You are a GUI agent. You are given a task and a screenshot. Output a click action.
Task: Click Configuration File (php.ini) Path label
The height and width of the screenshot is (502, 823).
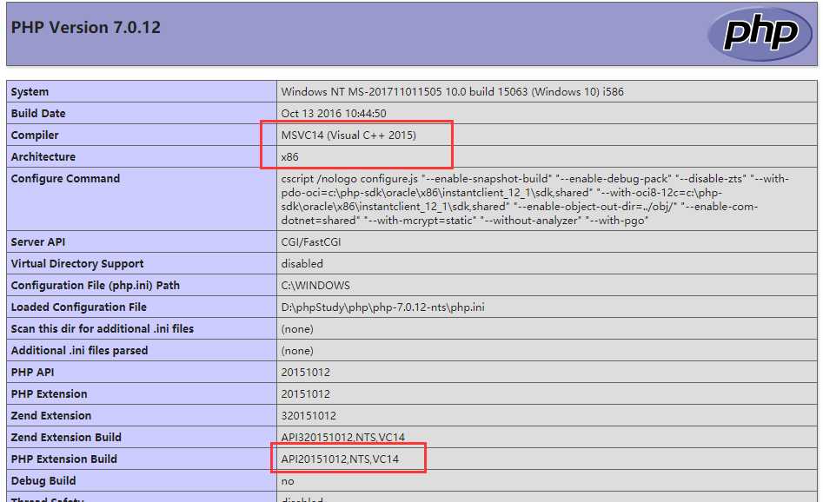coord(95,286)
